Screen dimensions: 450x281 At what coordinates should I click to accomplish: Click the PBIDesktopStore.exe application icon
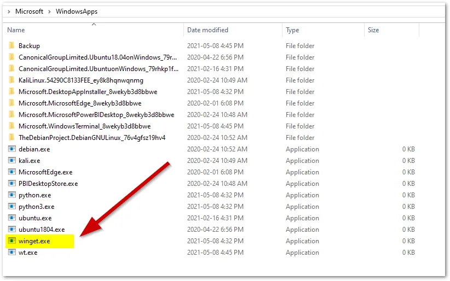(11, 183)
